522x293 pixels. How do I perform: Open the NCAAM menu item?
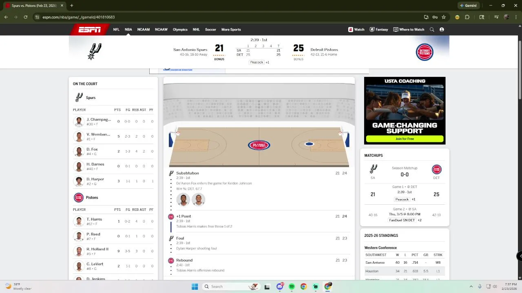[x=143, y=30]
